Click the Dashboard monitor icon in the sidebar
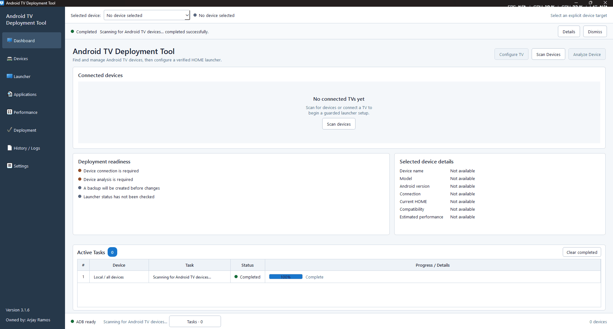This screenshot has width=613, height=329. pos(10,40)
